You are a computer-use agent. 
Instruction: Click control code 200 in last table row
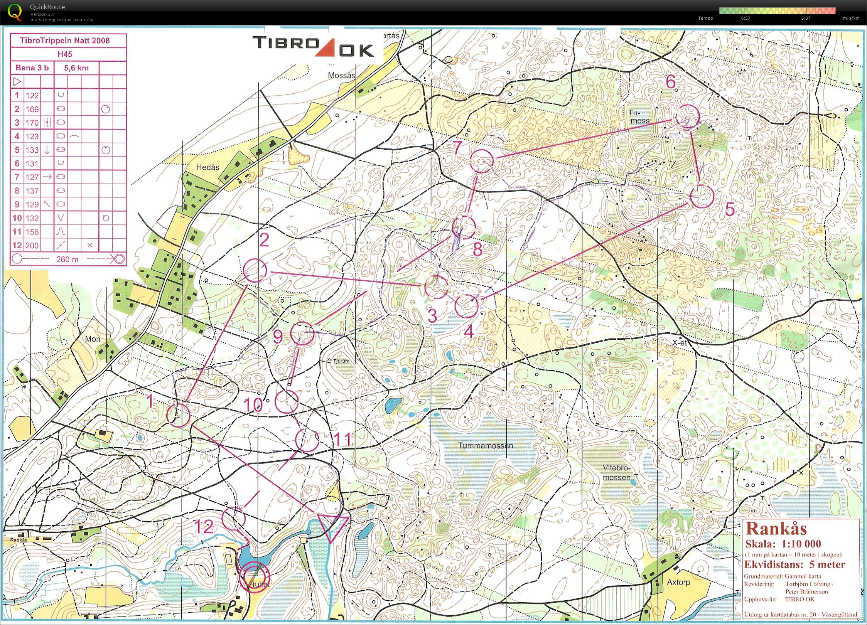pyautogui.click(x=32, y=246)
